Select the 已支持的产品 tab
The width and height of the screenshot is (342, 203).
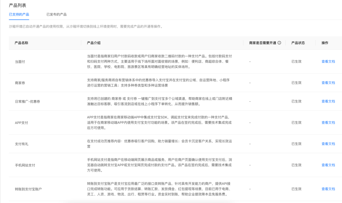[x=19, y=14]
